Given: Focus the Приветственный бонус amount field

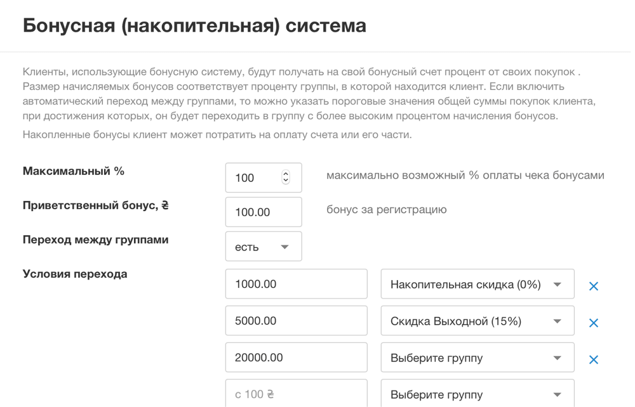Looking at the screenshot, I should [263, 212].
